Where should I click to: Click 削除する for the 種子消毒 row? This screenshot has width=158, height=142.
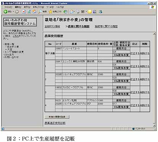coord(145,53)
